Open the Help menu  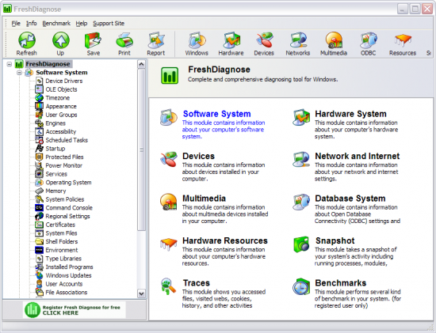82,23
